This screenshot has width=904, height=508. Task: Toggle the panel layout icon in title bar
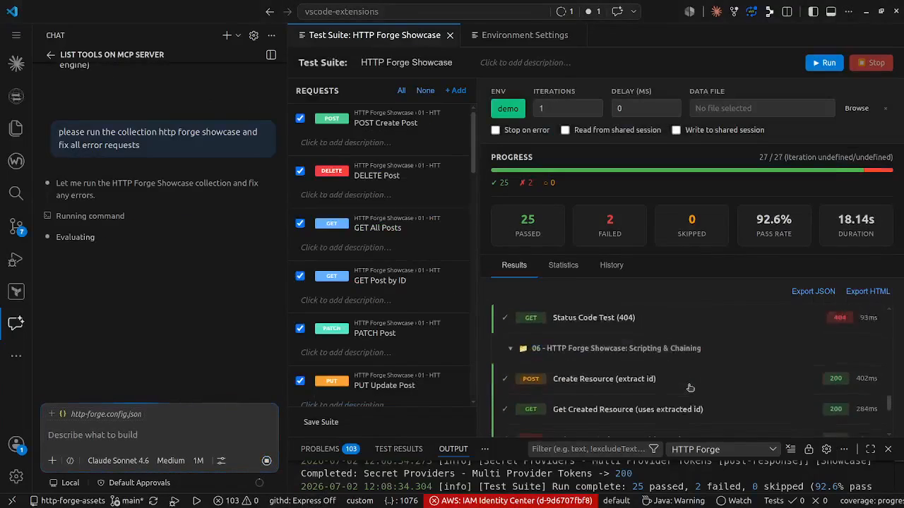[831, 11]
